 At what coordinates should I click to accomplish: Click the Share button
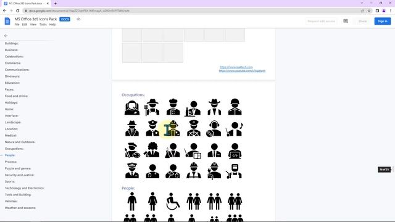(362, 21)
